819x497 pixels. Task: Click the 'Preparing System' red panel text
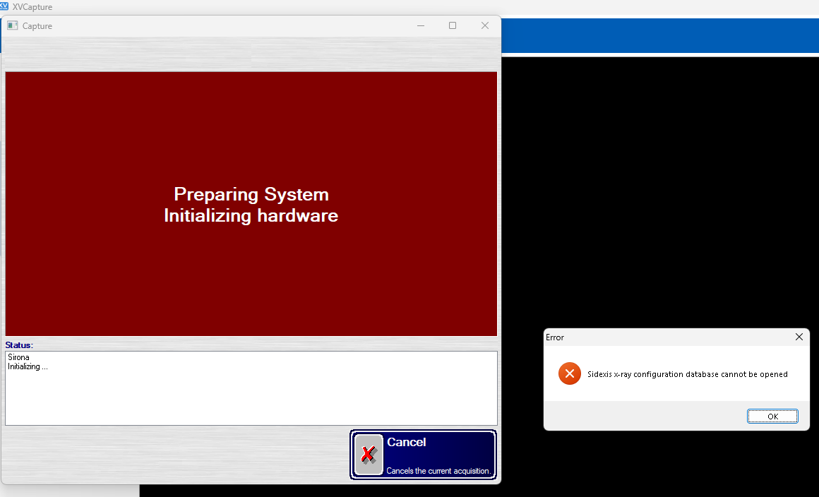pos(251,194)
